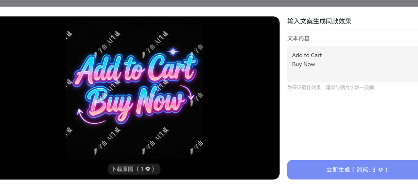Viewport: 418px width, 195px height.
Task: Click empty space below text box hint
Action: [353, 124]
